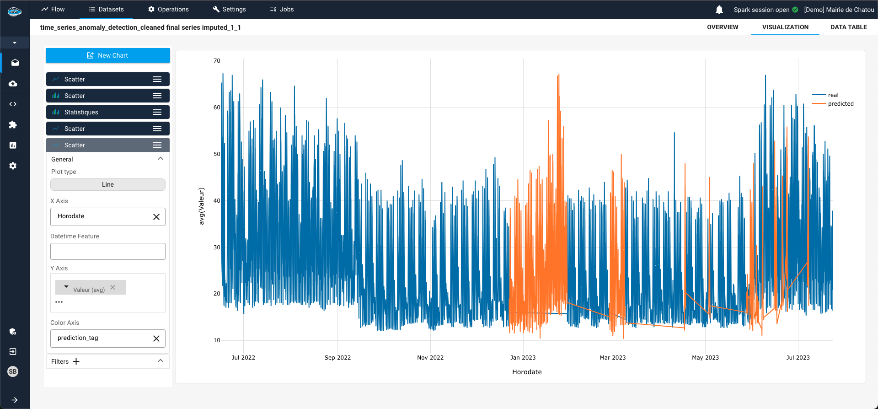
Task: Open the Plot type Line dropdown
Action: 108,184
